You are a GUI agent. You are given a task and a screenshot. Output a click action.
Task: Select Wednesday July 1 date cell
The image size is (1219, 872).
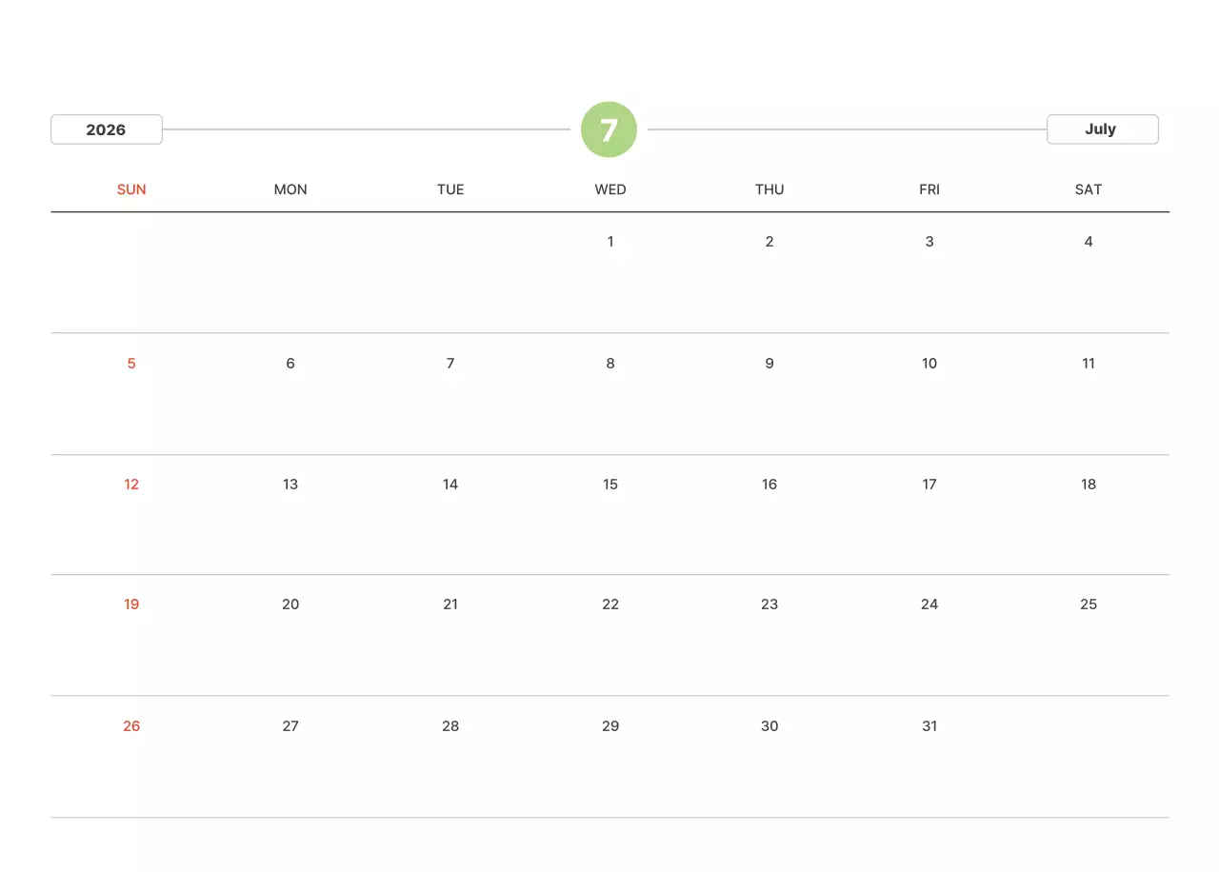pos(610,242)
